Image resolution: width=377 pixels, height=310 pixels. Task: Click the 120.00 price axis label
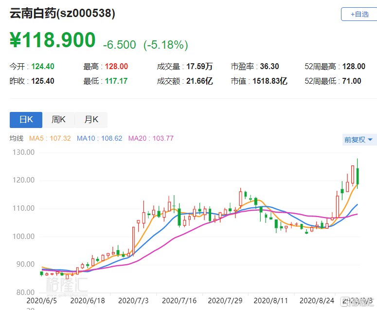pyautogui.click(x=23, y=180)
